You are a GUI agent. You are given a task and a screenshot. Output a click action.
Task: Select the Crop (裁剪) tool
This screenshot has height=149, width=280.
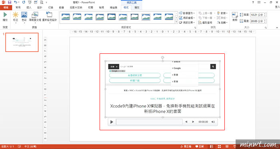235,17
